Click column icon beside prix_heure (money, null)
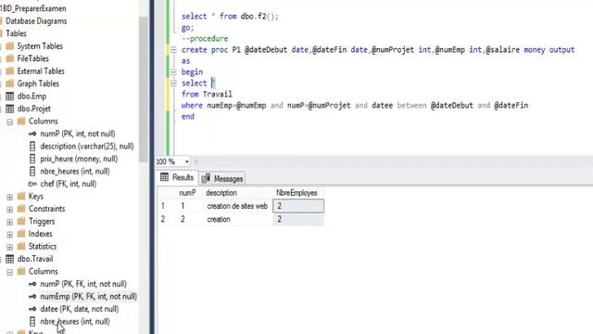The height and width of the screenshot is (334, 593). [32, 159]
